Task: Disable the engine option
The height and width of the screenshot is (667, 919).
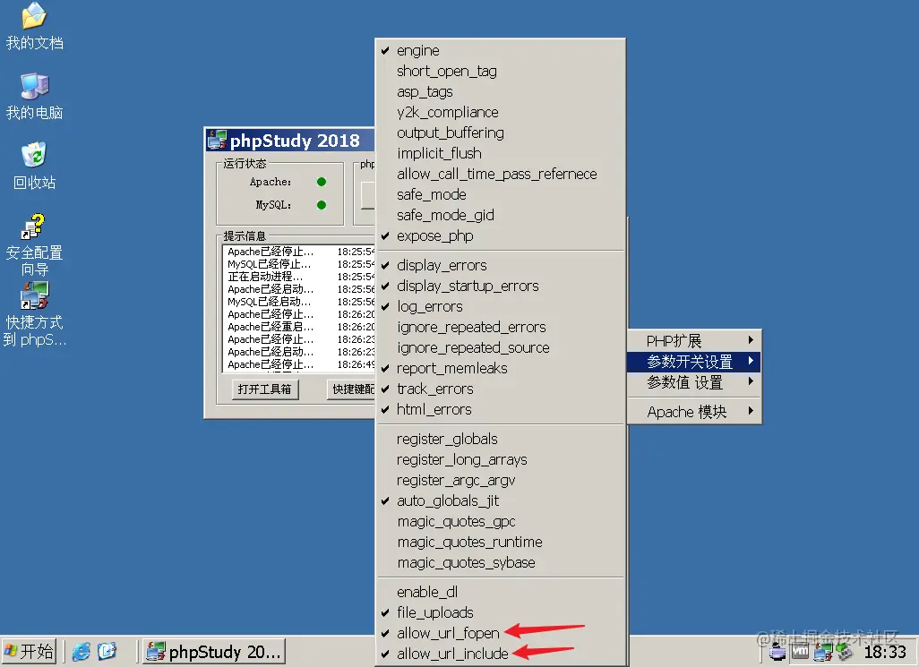Action: tap(501, 51)
